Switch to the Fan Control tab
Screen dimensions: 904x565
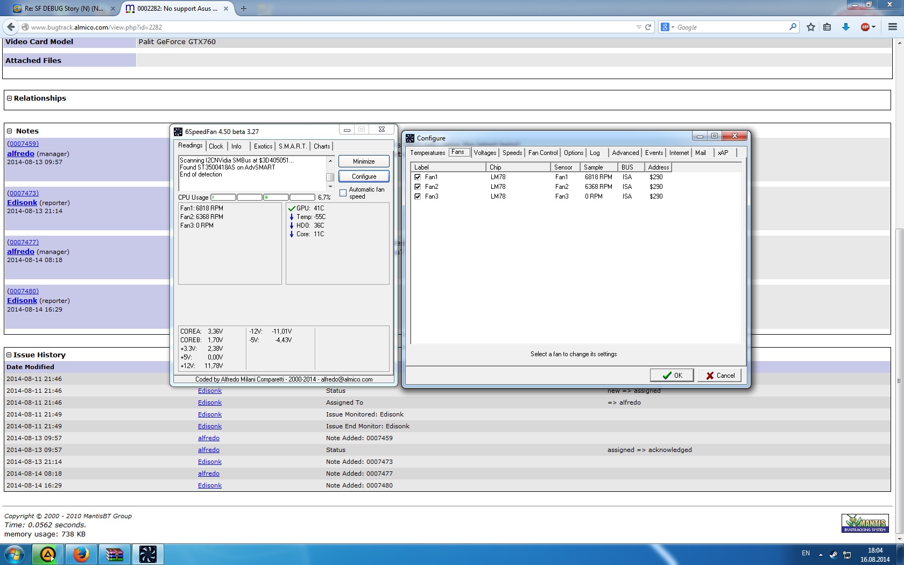pyautogui.click(x=543, y=153)
